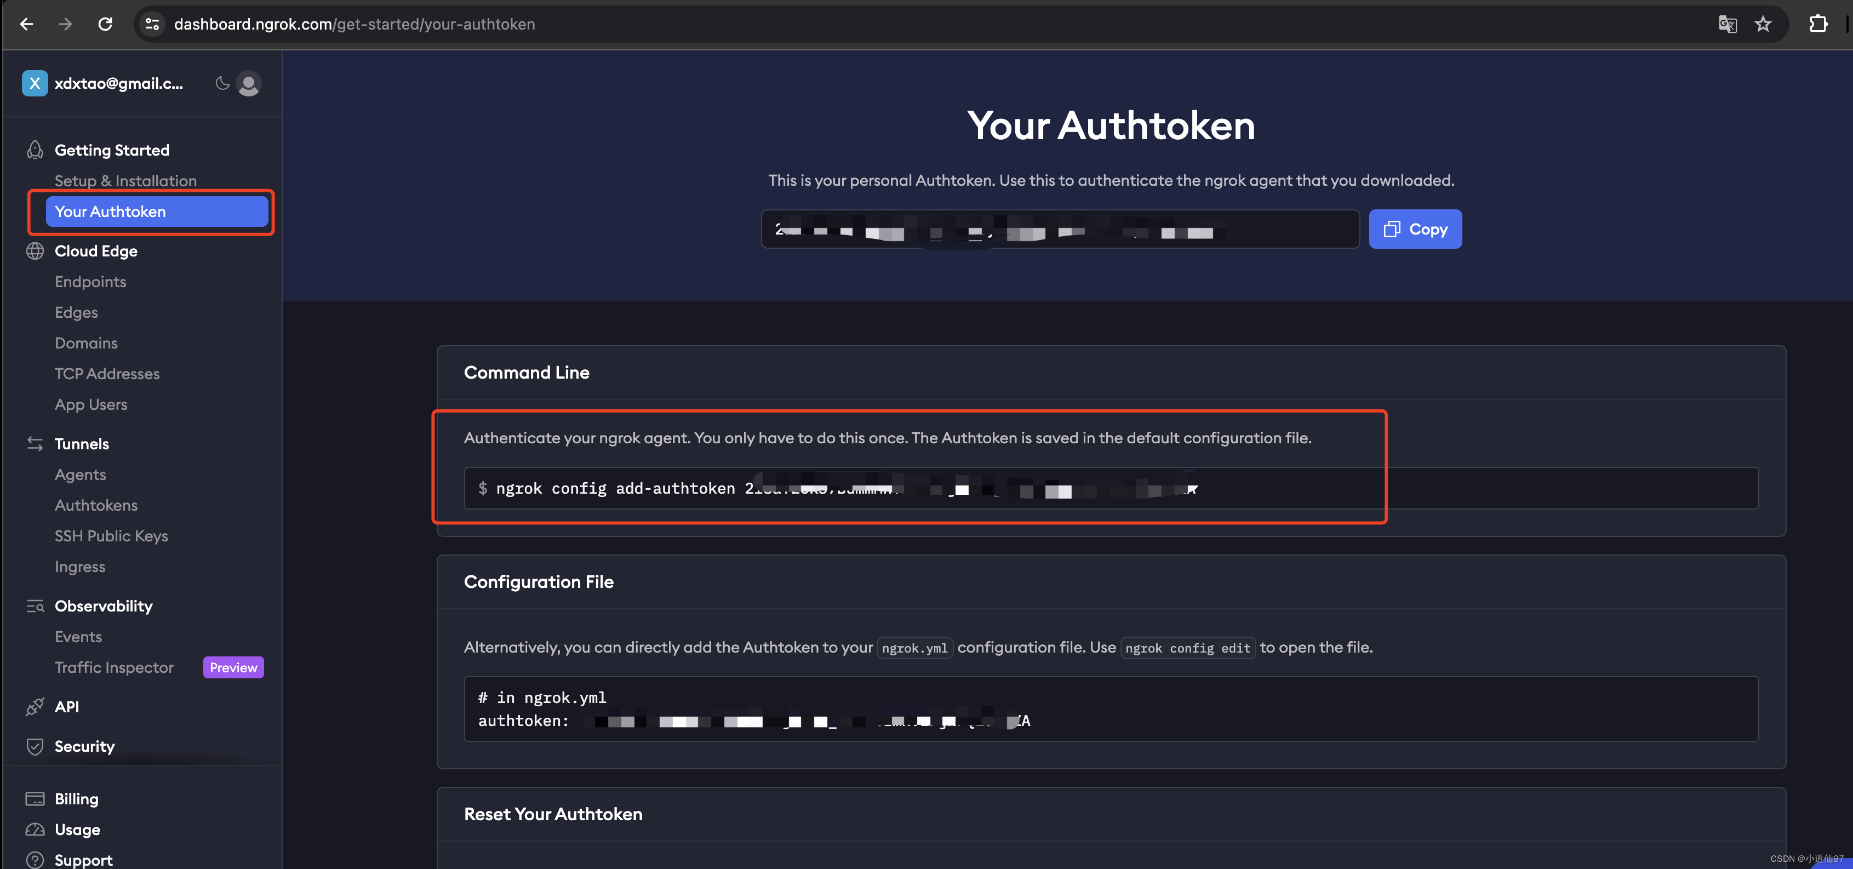Open App Users page

tap(91, 404)
